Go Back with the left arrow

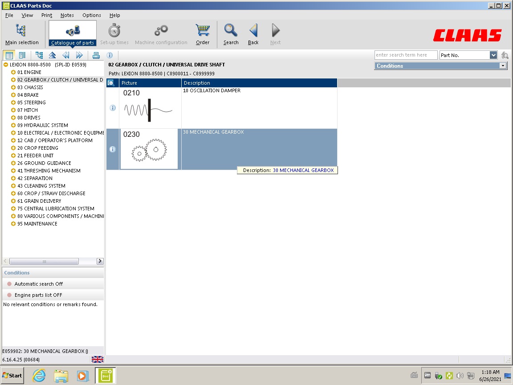253,34
